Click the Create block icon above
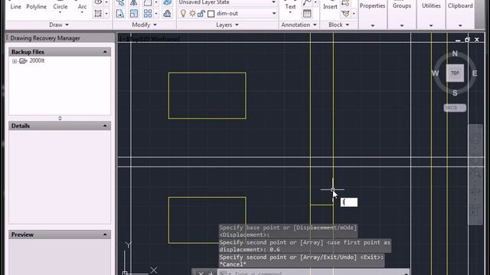 345,3
